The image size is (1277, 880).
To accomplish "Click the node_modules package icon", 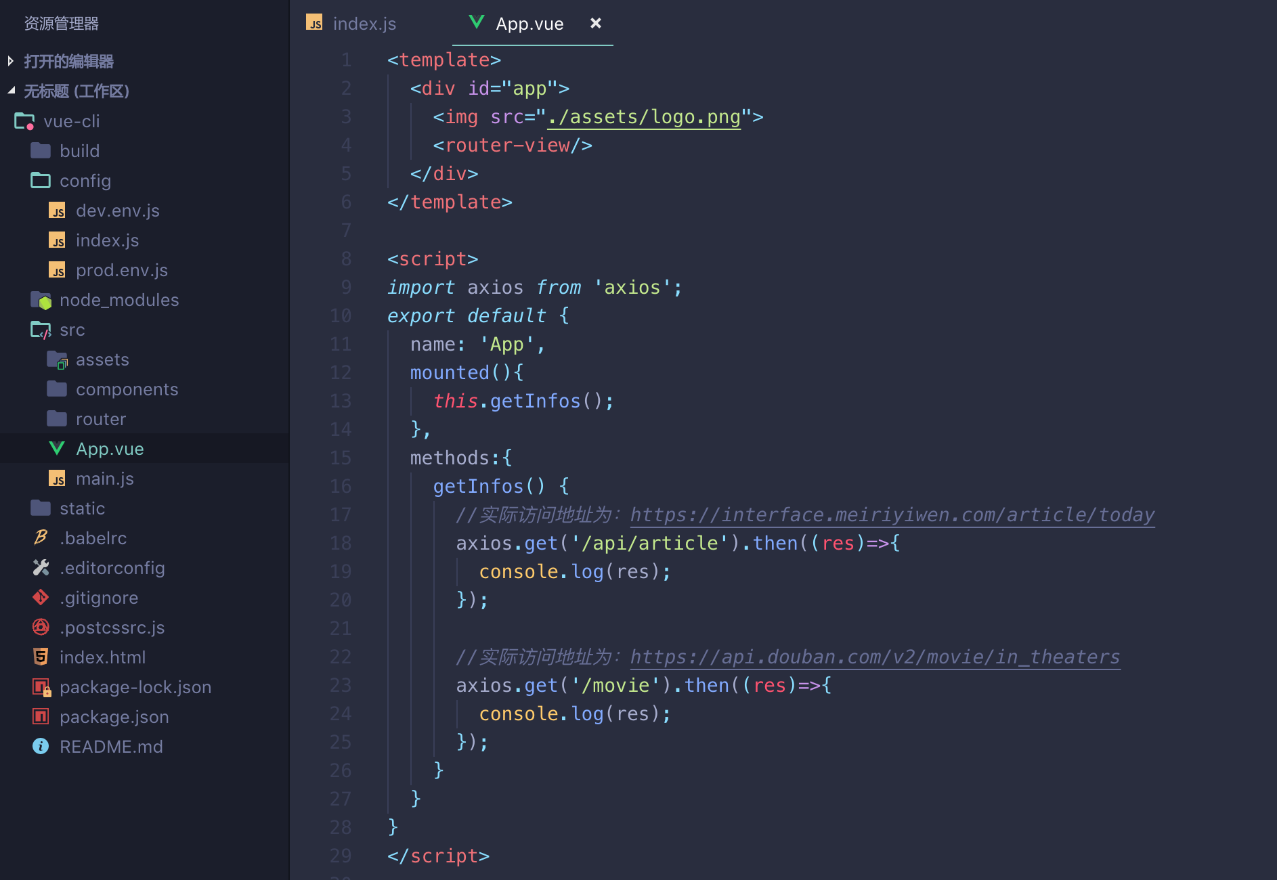I will [x=41, y=300].
